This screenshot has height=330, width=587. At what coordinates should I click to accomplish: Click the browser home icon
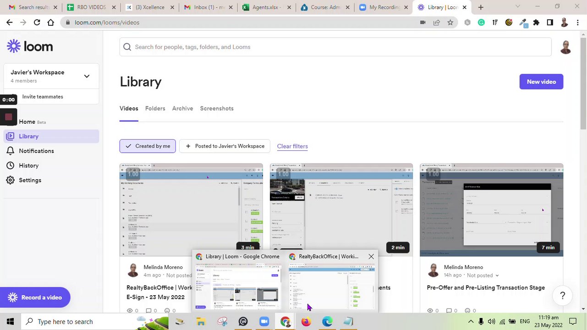point(51,22)
